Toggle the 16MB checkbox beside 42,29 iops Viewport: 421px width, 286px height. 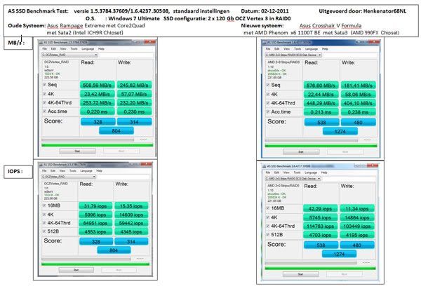[x=268, y=208]
